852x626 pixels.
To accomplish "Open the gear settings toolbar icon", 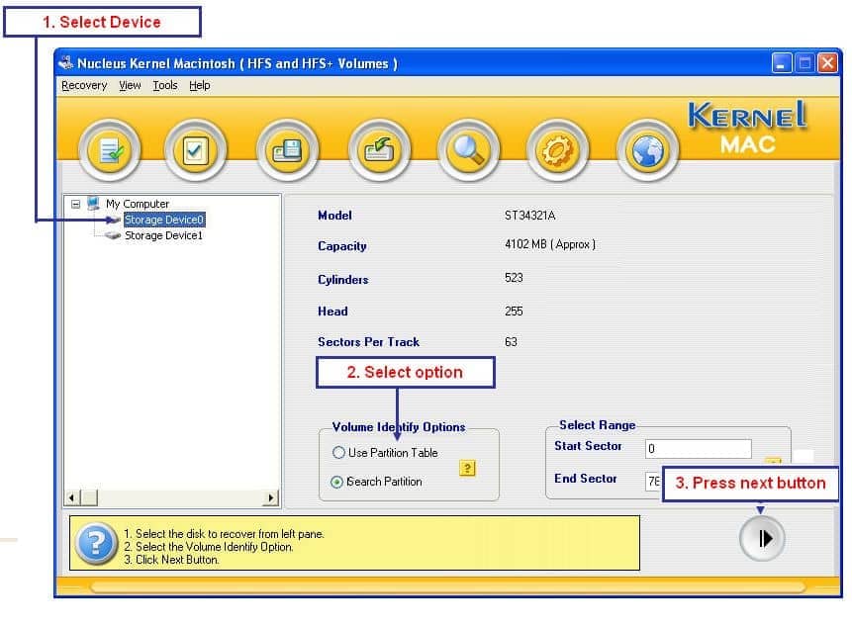I will point(557,150).
